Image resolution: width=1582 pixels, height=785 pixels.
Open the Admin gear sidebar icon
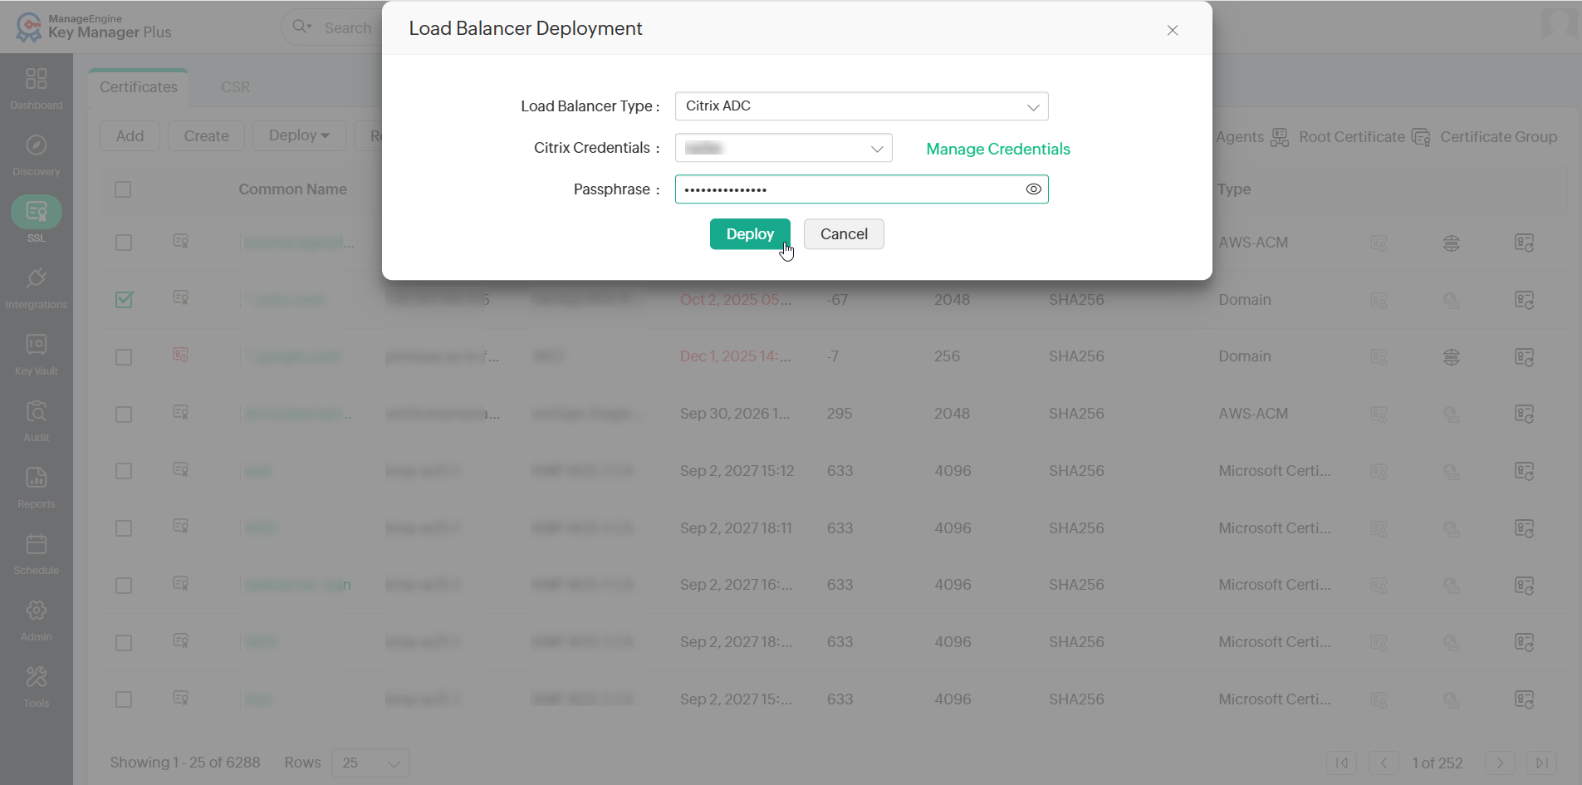click(37, 611)
